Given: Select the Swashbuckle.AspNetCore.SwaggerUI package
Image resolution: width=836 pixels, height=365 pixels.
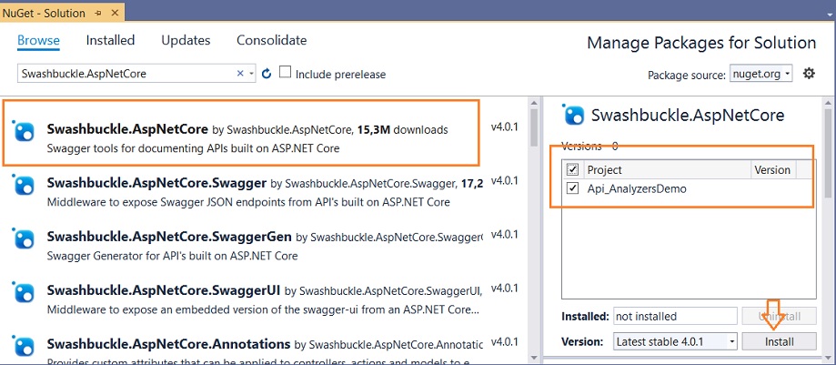Looking at the screenshot, I should click(265, 299).
